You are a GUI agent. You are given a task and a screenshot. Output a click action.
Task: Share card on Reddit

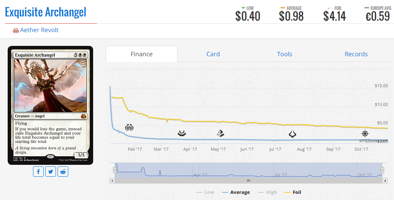click(x=63, y=172)
